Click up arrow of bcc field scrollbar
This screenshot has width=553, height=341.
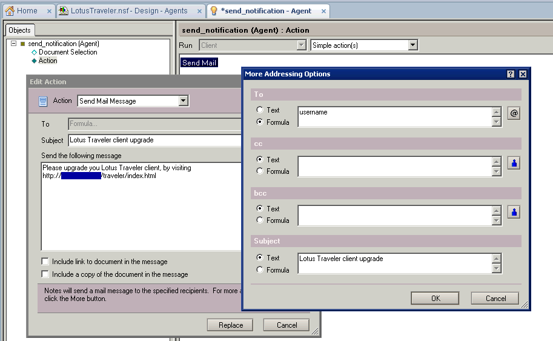(496, 211)
